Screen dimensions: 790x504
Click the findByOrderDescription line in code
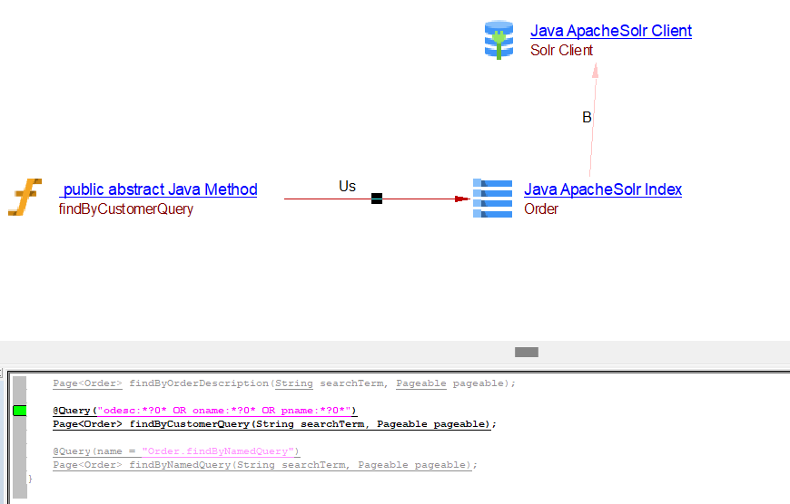pyautogui.click(x=283, y=383)
